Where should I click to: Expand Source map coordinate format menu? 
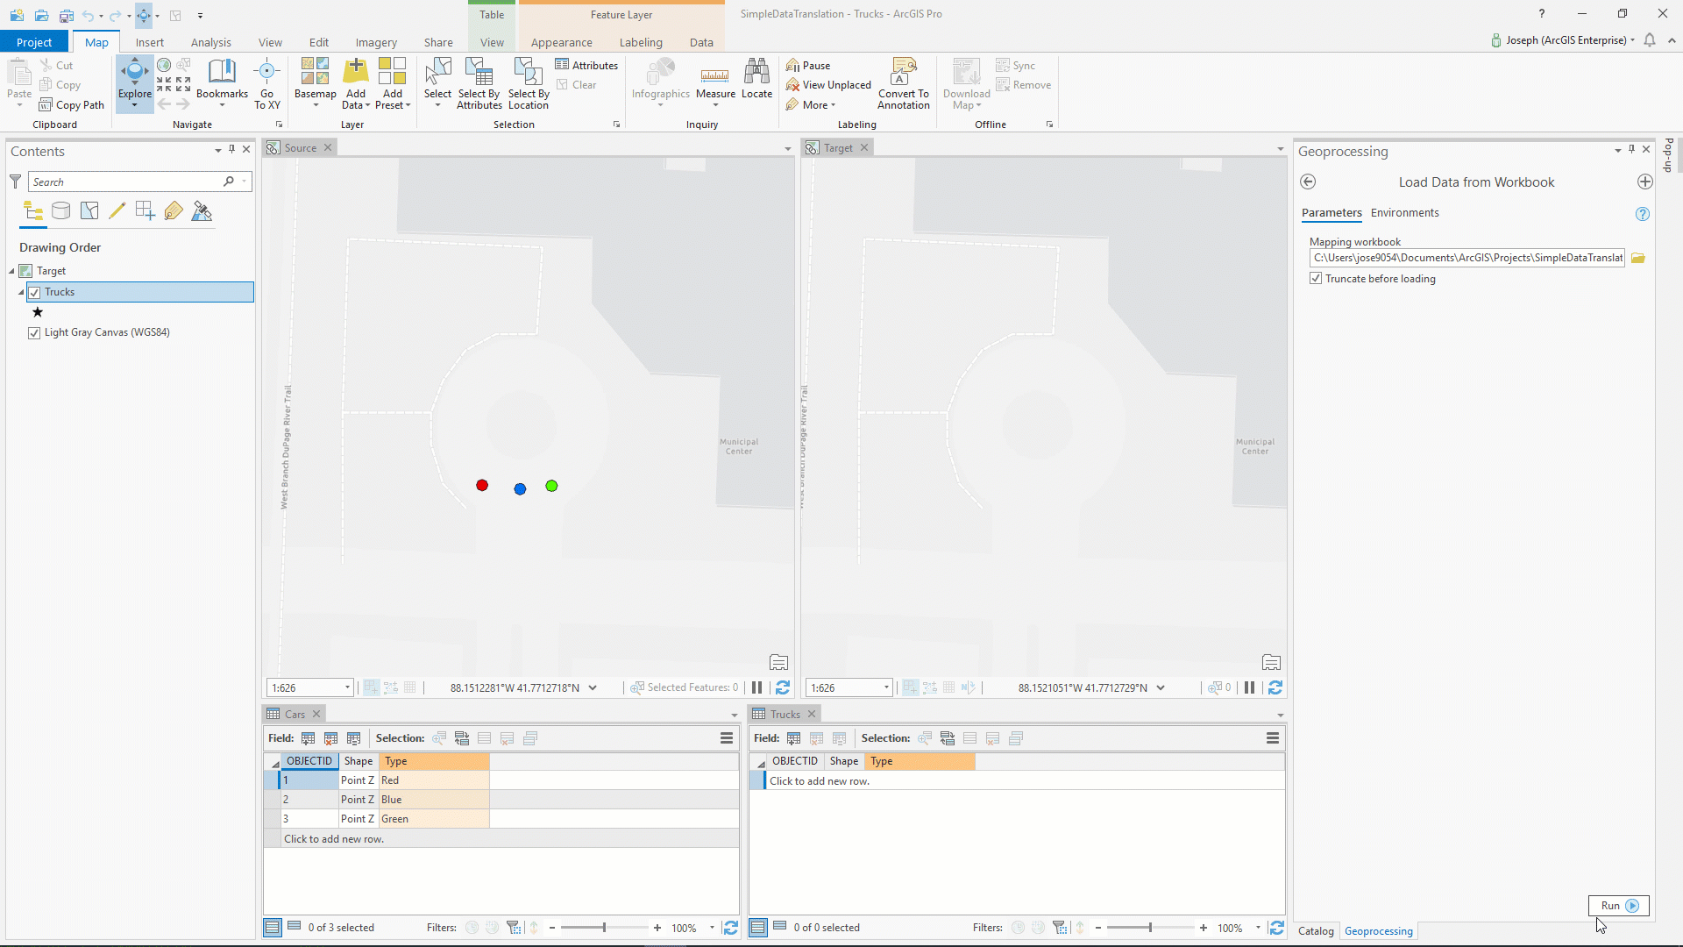pos(593,687)
